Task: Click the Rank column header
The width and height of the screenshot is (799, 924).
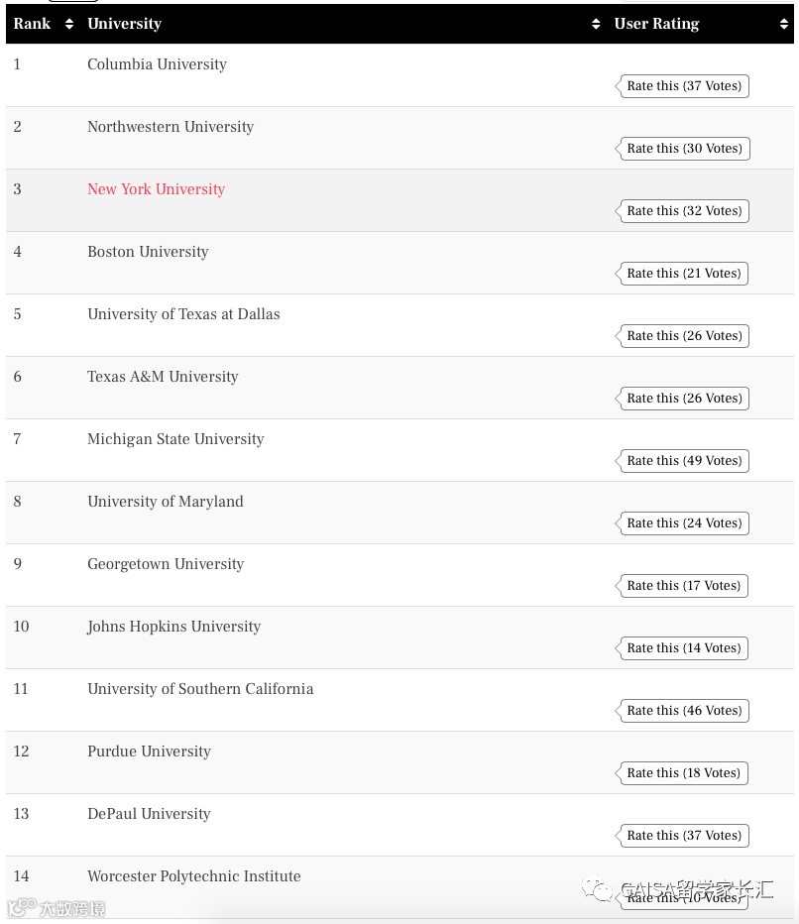Action: 32,24
